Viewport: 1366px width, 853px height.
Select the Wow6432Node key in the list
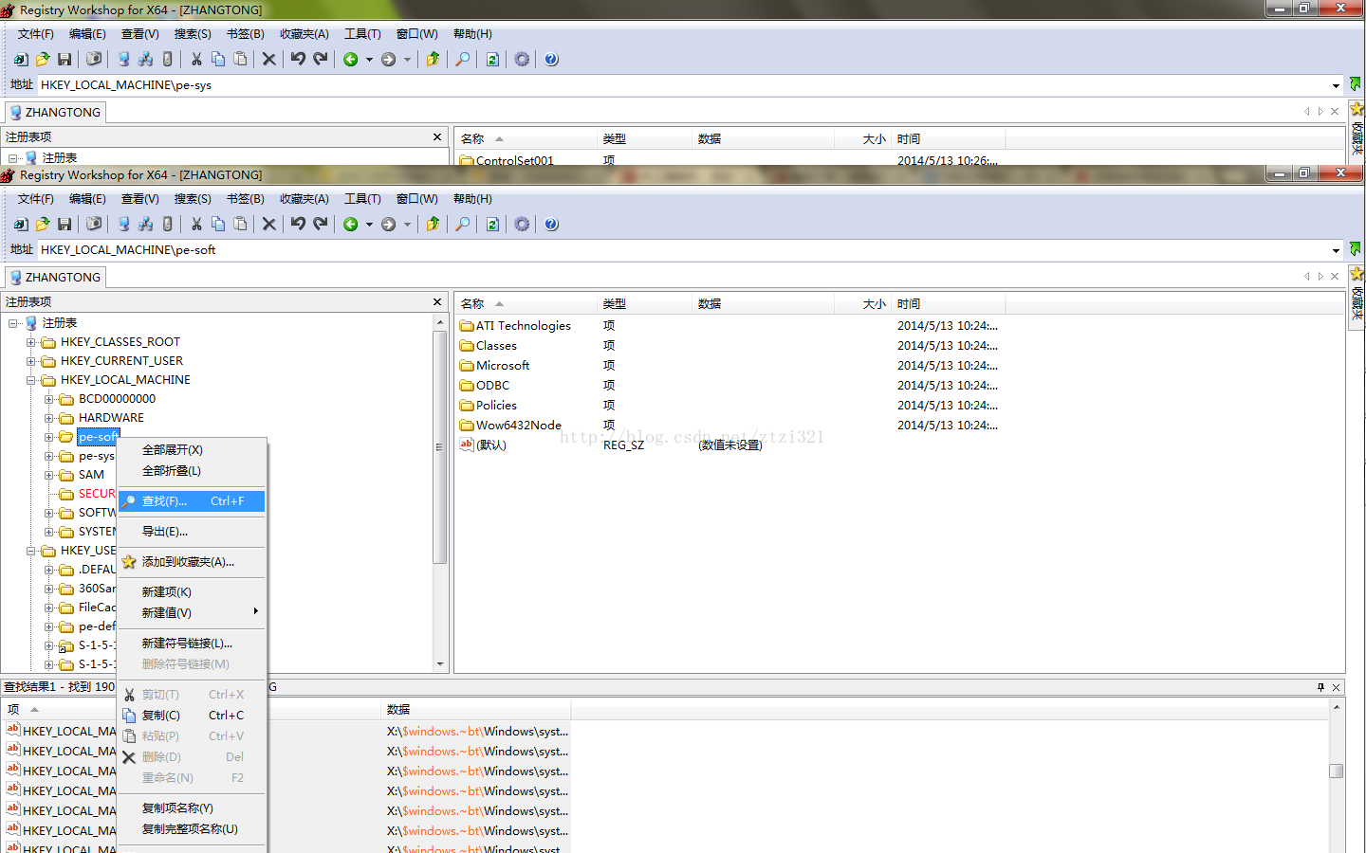pyautogui.click(x=510, y=426)
